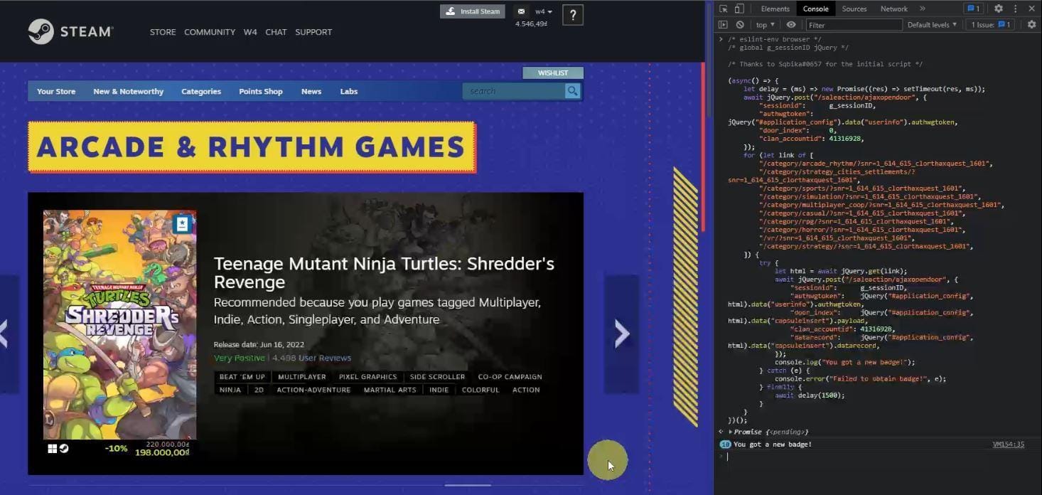
Task: Open console settings gear beside the issues counter
Action: (1032, 25)
